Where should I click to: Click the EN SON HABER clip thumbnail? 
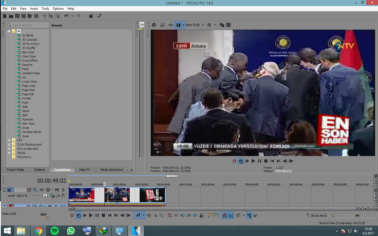tap(152, 195)
